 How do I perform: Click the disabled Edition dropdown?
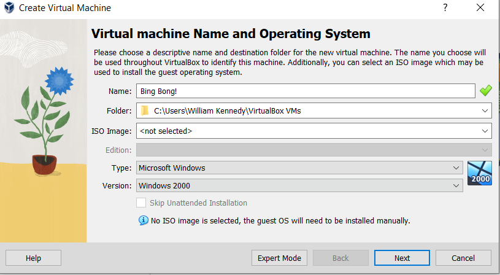point(313,150)
